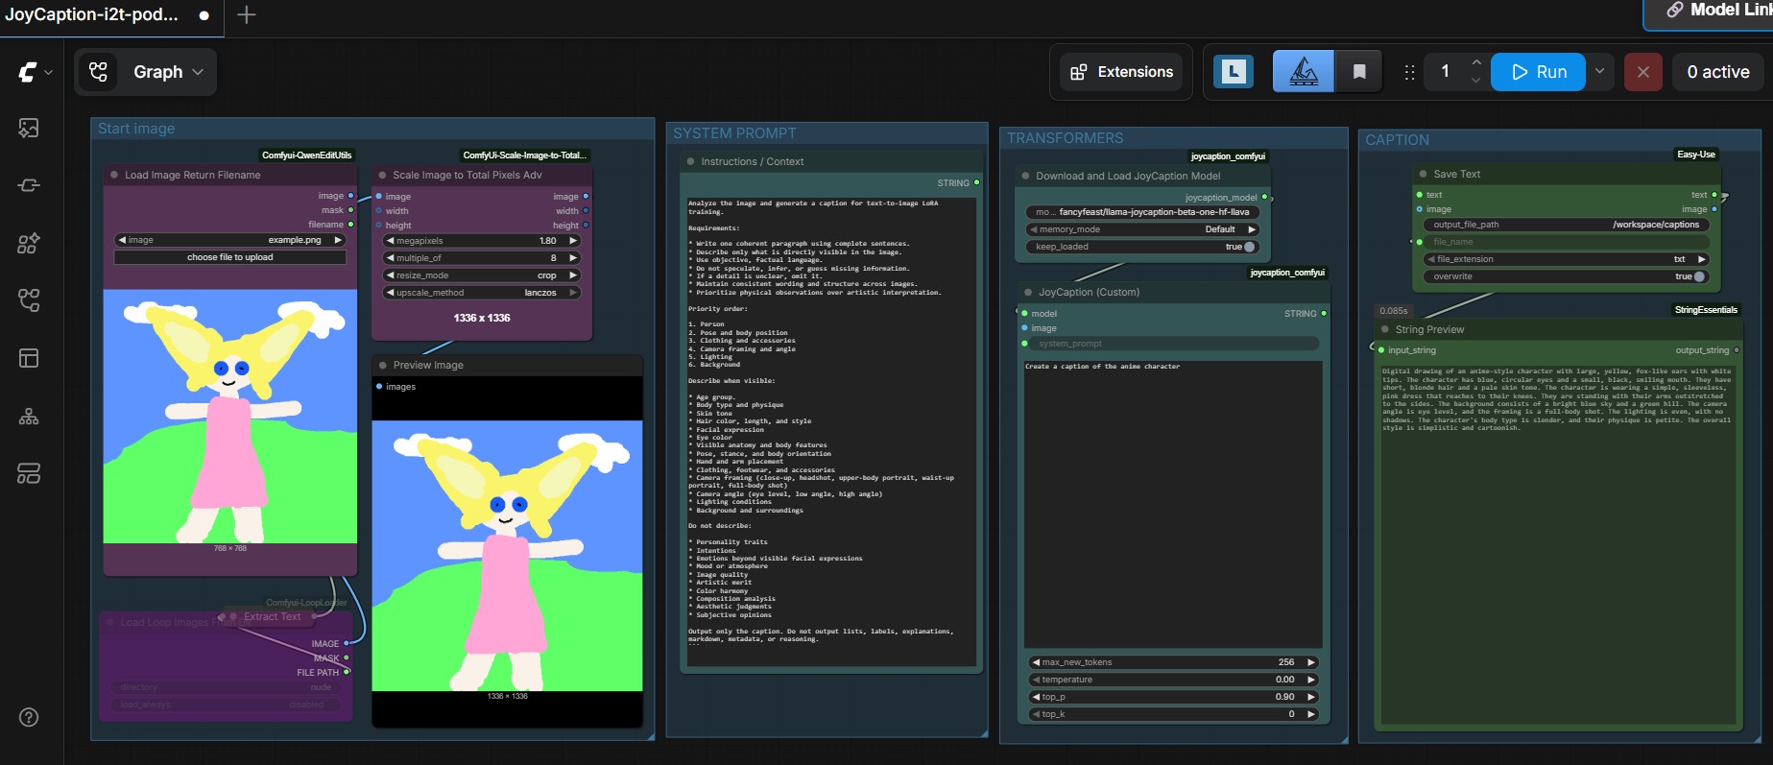Select the CAPTION group title
1773x765 pixels.
1397,140
